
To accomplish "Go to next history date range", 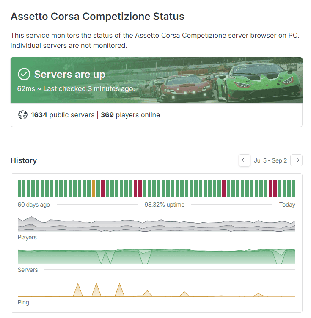I will [x=296, y=160].
